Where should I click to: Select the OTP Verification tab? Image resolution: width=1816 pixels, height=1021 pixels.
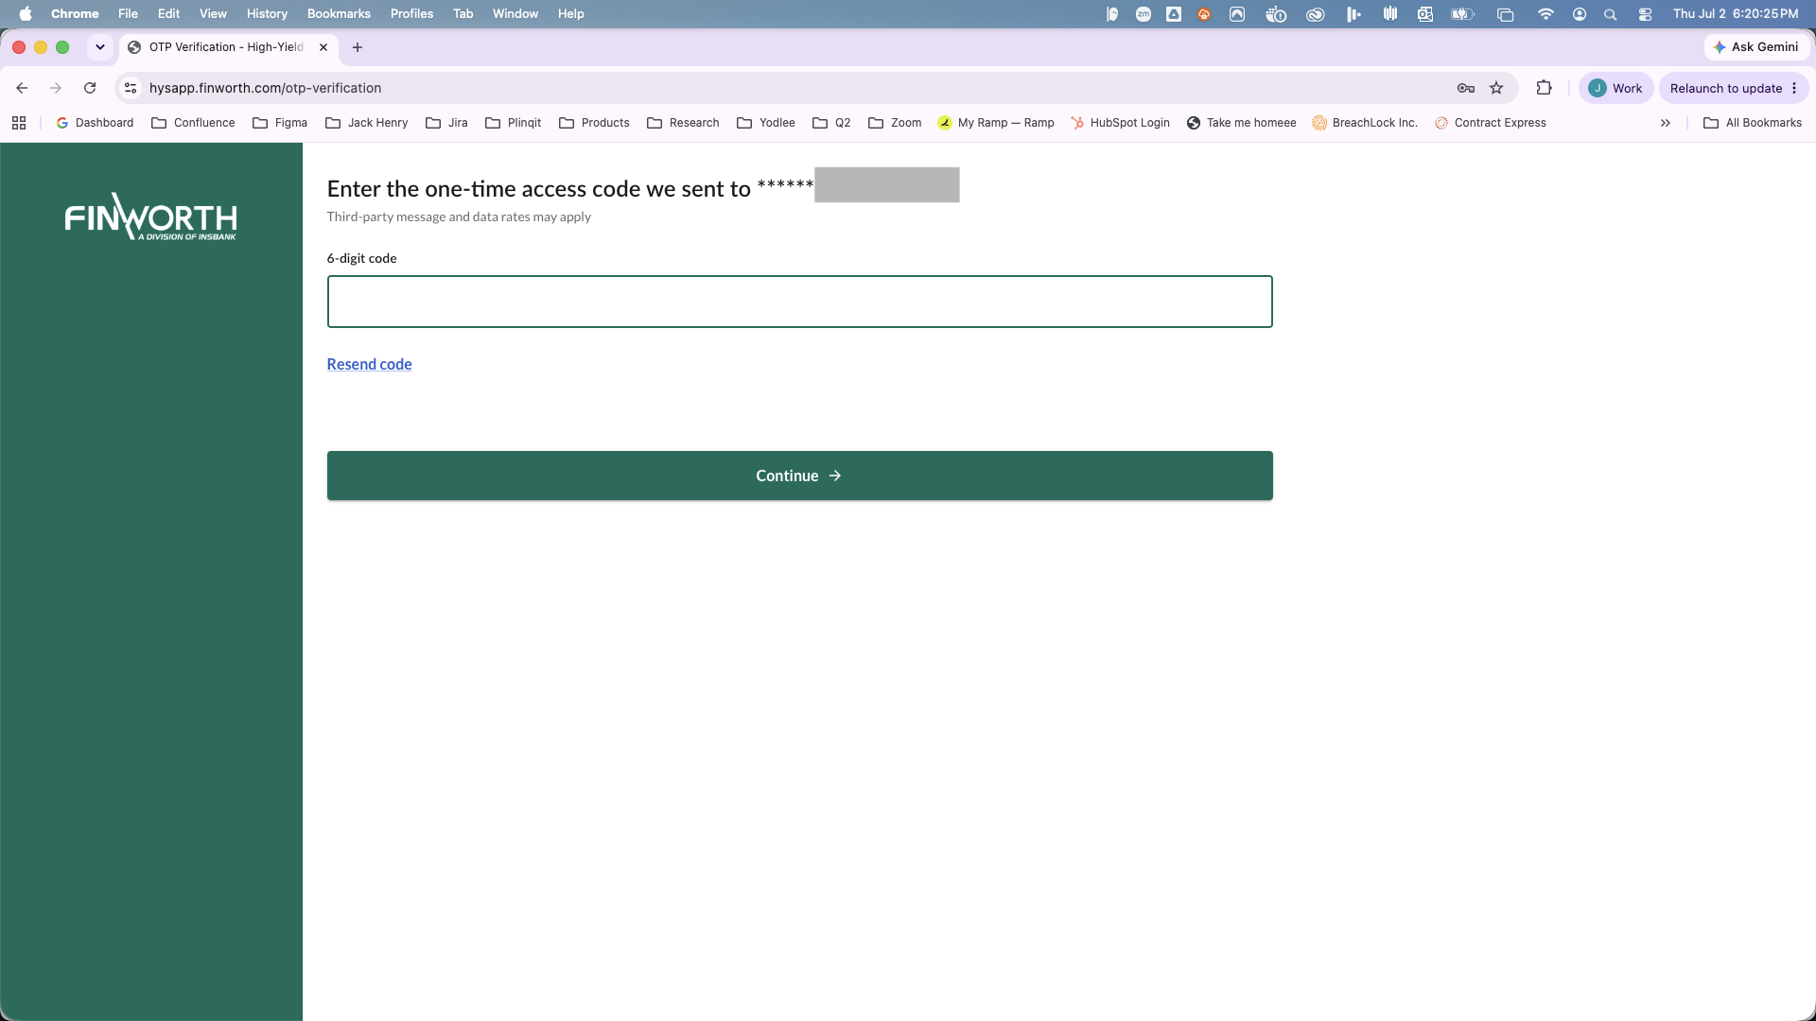coord(227,47)
